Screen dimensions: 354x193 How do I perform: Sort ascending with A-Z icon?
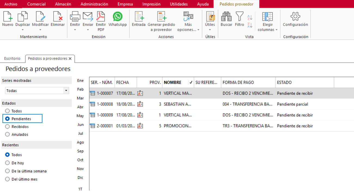coord(250,18)
